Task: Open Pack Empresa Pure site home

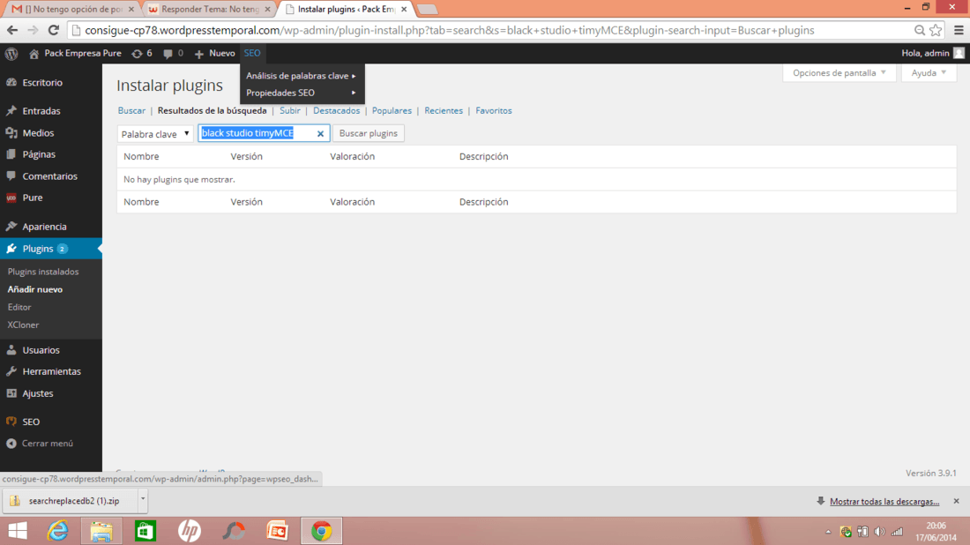Action: (x=76, y=53)
